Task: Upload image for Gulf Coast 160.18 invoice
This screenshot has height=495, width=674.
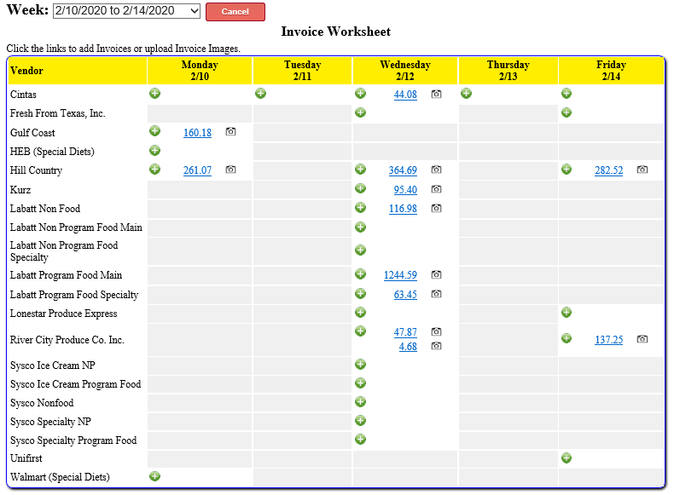Action: 231,132
